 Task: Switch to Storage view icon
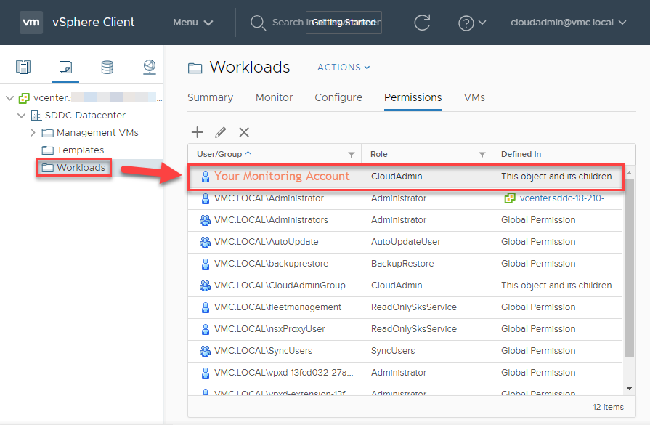[107, 67]
